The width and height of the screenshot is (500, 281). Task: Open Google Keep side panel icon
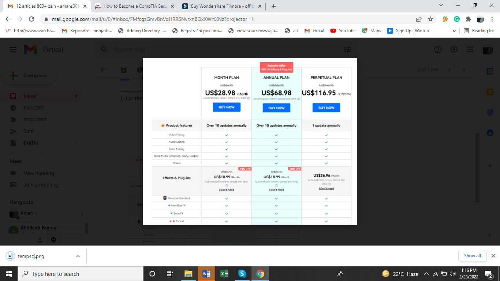coord(490,91)
